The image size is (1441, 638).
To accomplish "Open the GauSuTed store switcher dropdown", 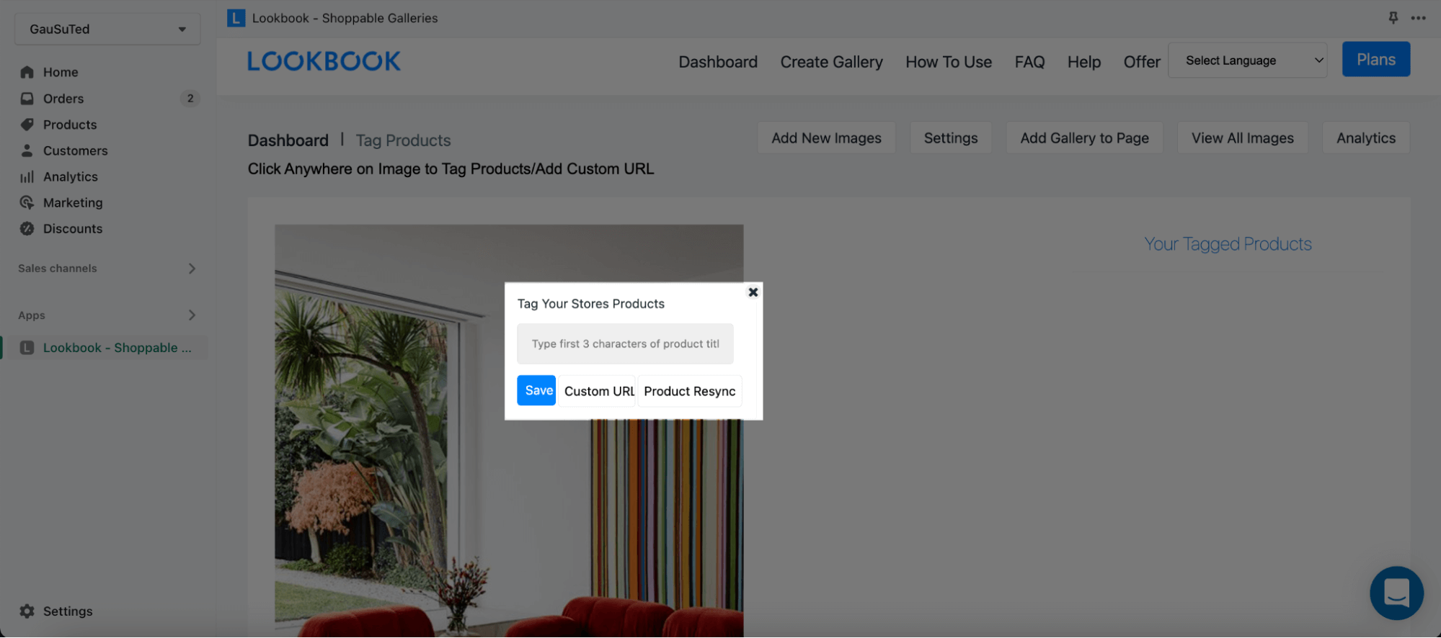I will tap(107, 30).
